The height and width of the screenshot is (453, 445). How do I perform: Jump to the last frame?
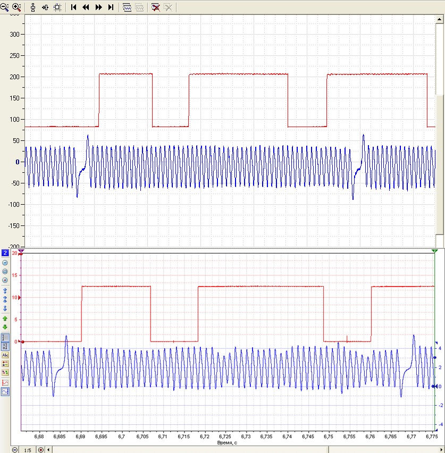[111, 7]
